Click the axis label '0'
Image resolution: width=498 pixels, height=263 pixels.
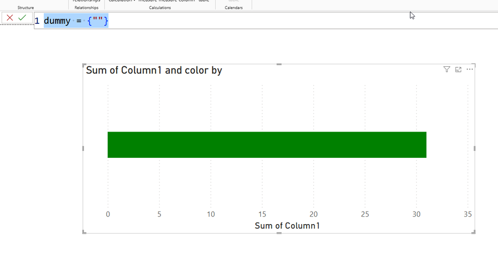tap(108, 214)
